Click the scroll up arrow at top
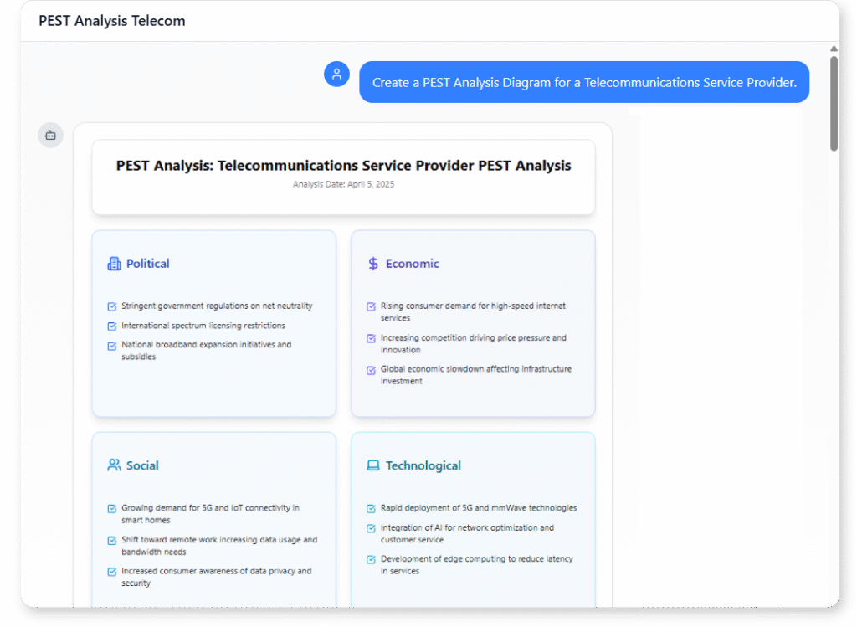 pyautogui.click(x=834, y=49)
